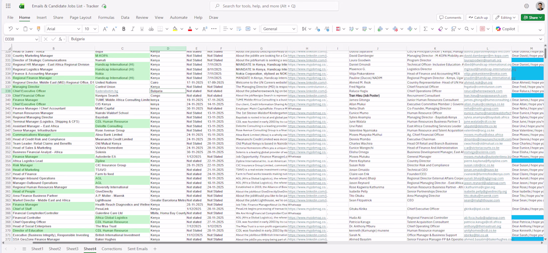Click the Increase Decimal icon
The image size is (548, 253).
[318, 29]
